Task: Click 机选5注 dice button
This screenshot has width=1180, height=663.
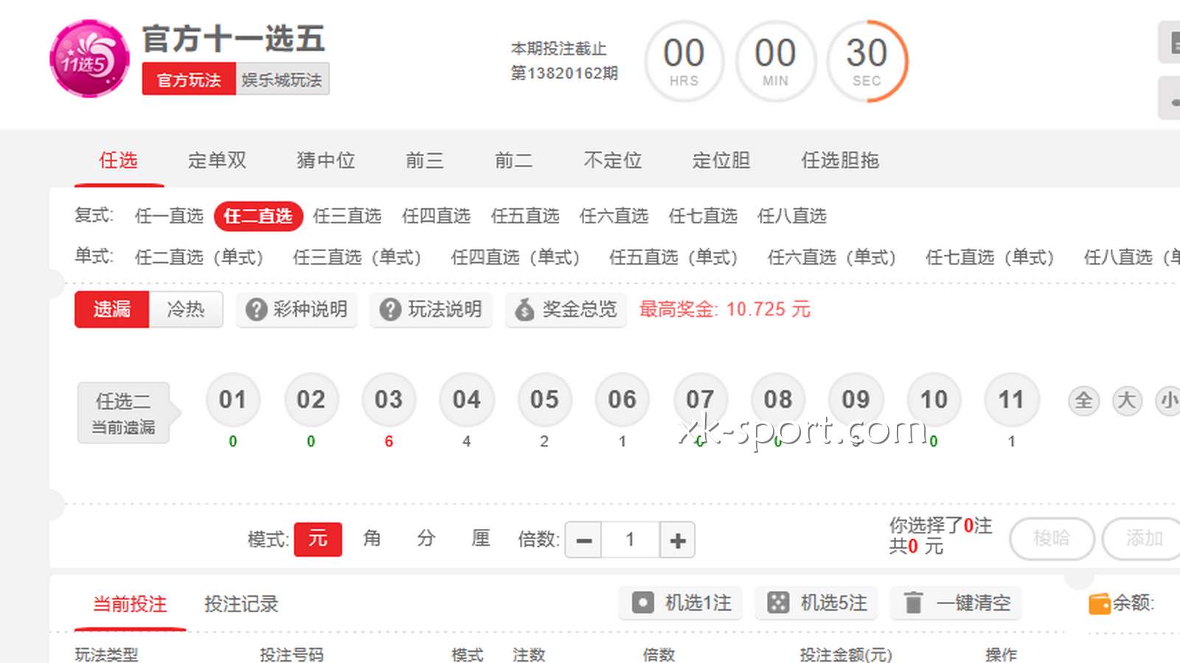Action: (x=816, y=603)
